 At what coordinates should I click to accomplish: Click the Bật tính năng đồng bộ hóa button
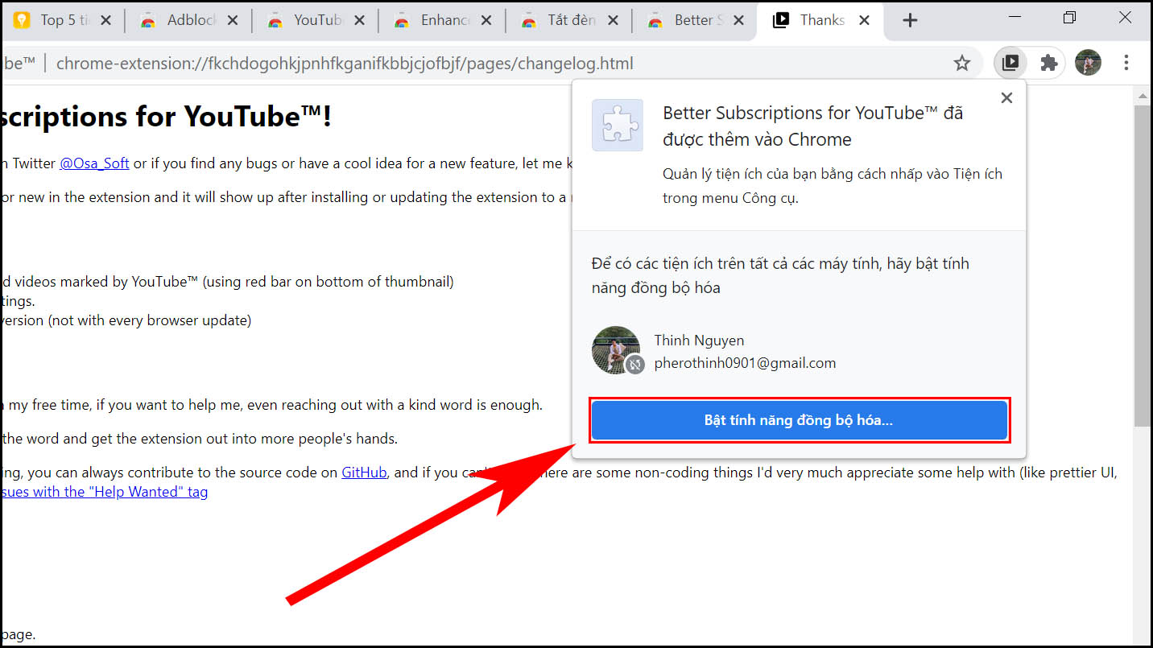pyautogui.click(x=799, y=420)
